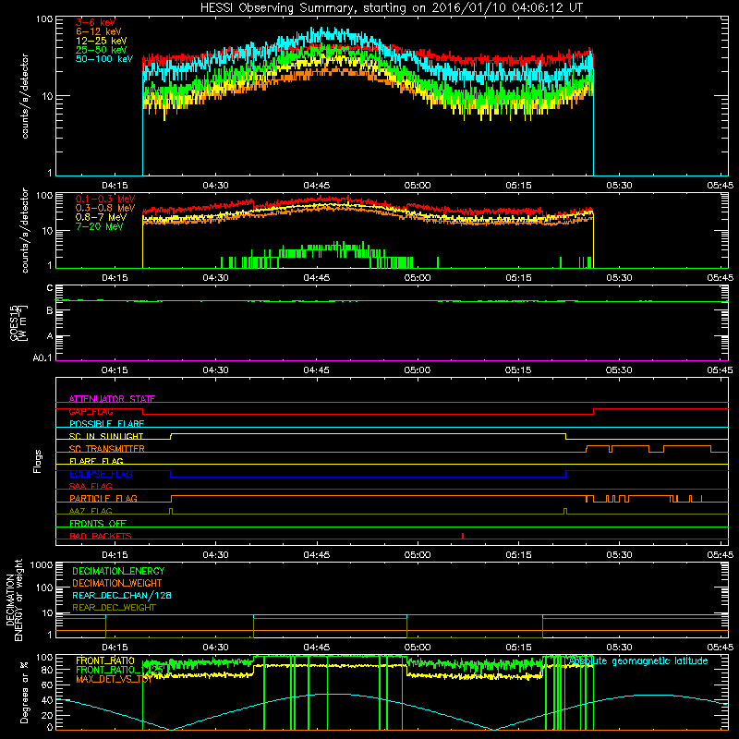Viewport: 739px width, 739px height.
Task: Click the POSSIBLE_FLARE flag label
Action: click(x=106, y=424)
